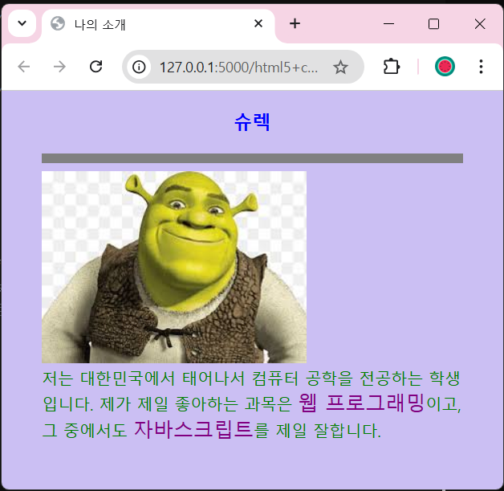The height and width of the screenshot is (491, 504).
Task: Go back with the back arrow
Action: (x=24, y=67)
